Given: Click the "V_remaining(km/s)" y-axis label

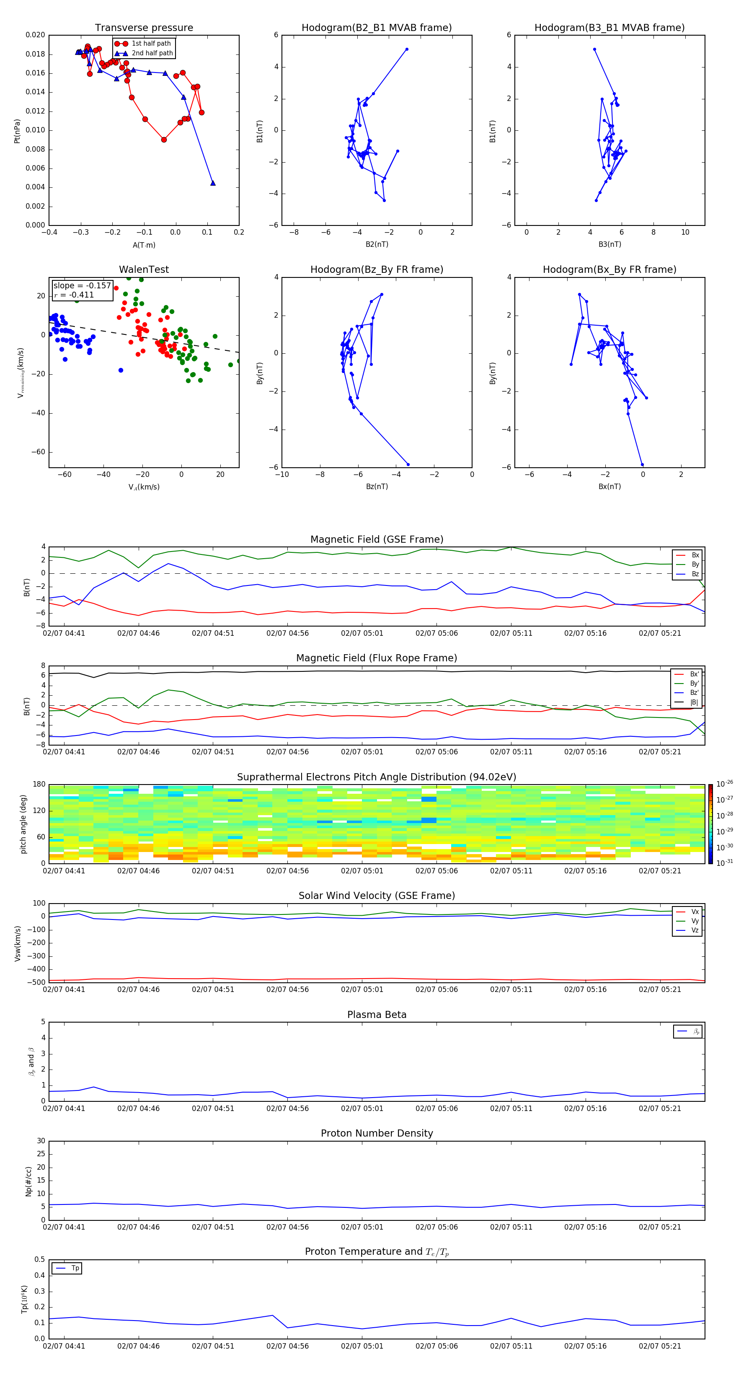Looking at the screenshot, I should pos(21,373).
